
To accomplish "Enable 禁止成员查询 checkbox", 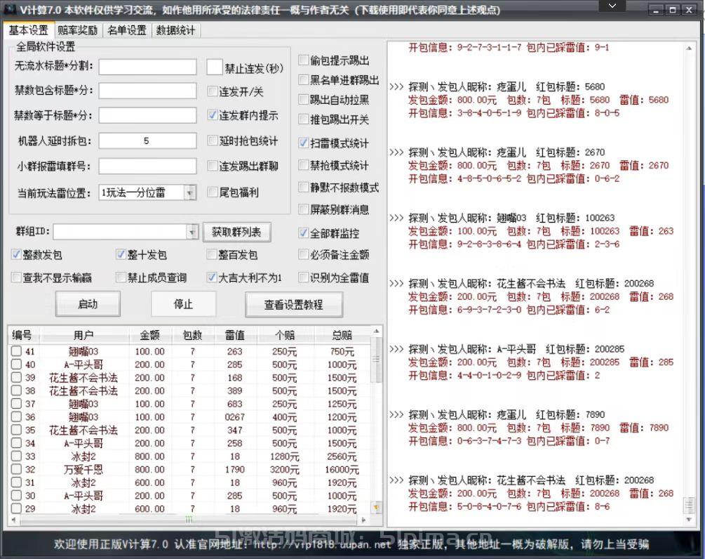I will pos(121,277).
